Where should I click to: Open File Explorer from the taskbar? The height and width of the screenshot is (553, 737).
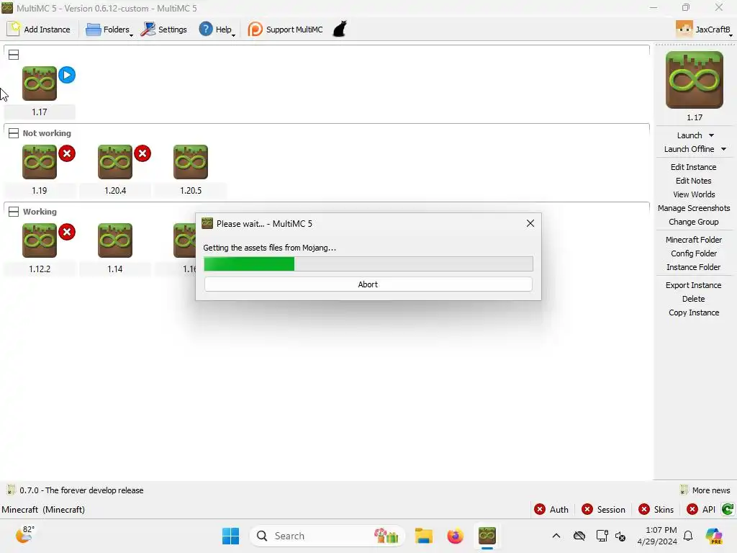[423, 536]
